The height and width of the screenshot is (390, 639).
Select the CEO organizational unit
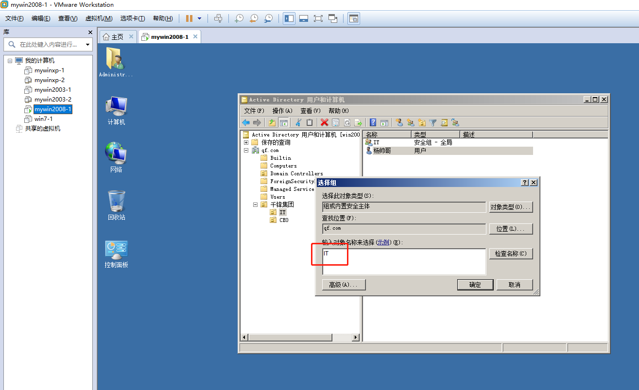click(x=284, y=220)
